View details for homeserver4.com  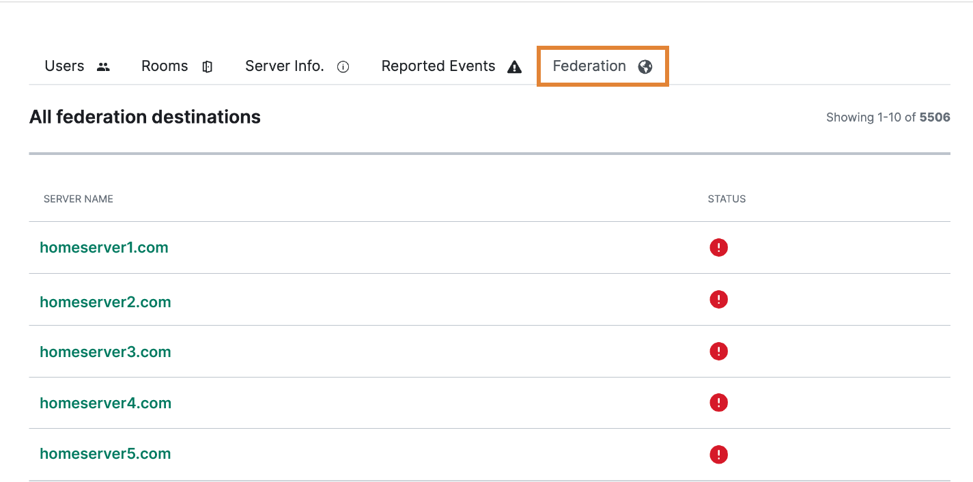[105, 403]
